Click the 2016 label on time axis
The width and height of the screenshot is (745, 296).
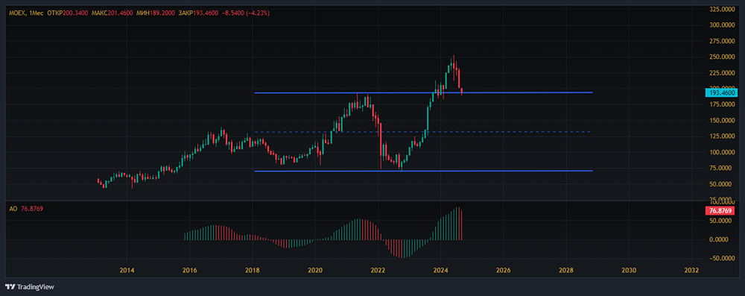pyautogui.click(x=189, y=271)
